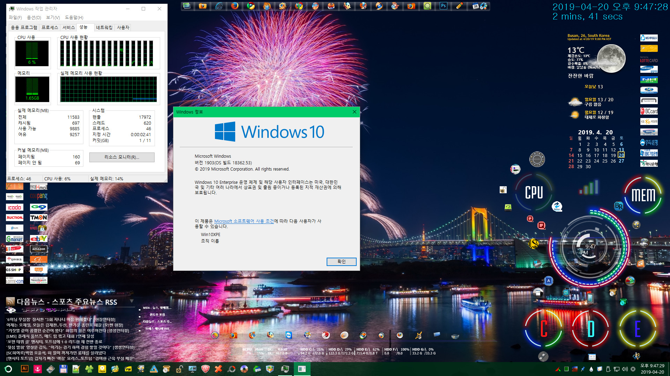Viewport: 670px width, 376px height.
Task: Open the blue floppy disk taskbar icon
Action: click(63, 369)
